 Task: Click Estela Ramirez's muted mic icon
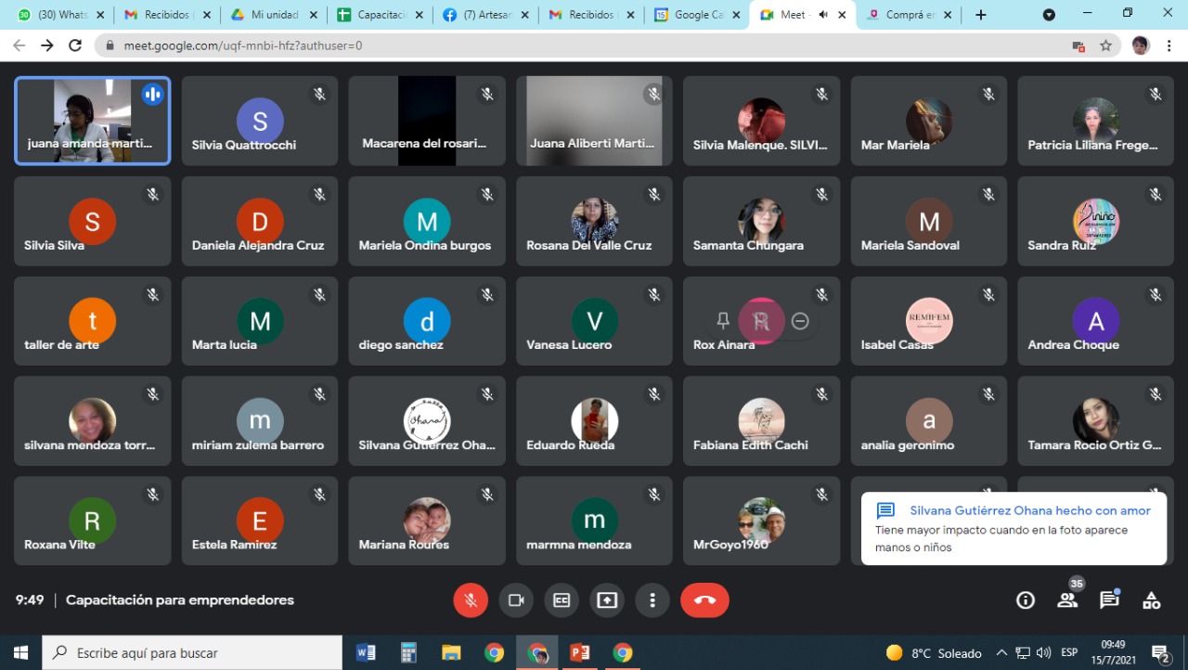(320, 495)
